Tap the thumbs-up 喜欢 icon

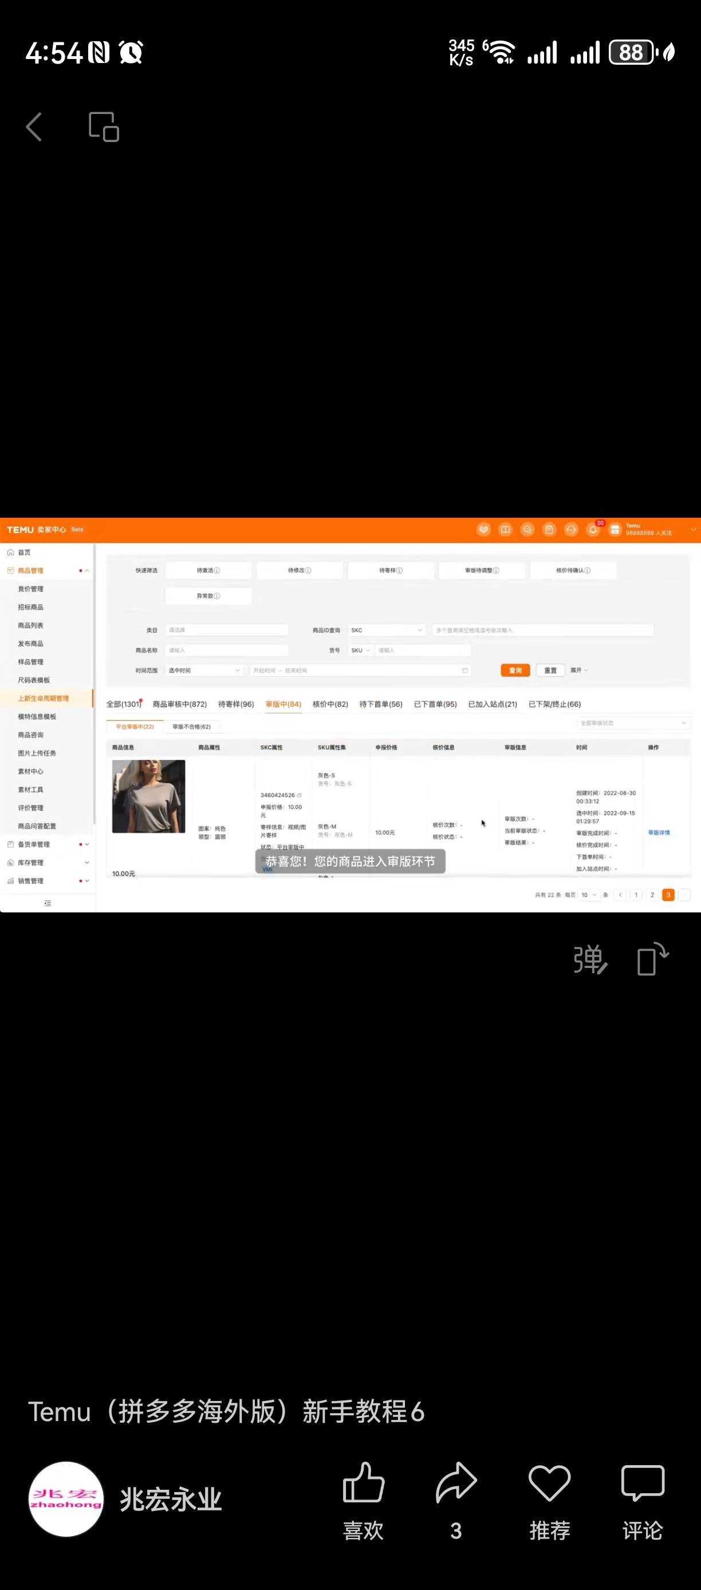pyautogui.click(x=364, y=1482)
